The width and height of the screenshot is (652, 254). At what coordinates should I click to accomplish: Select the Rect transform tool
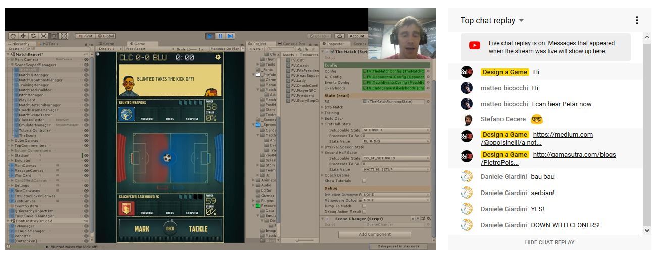coord(54,36)
